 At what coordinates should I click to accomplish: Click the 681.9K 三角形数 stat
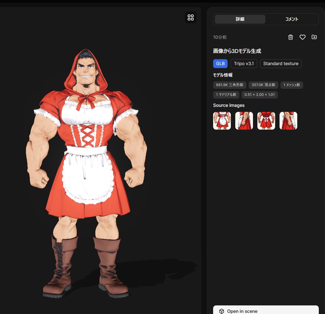230,85
